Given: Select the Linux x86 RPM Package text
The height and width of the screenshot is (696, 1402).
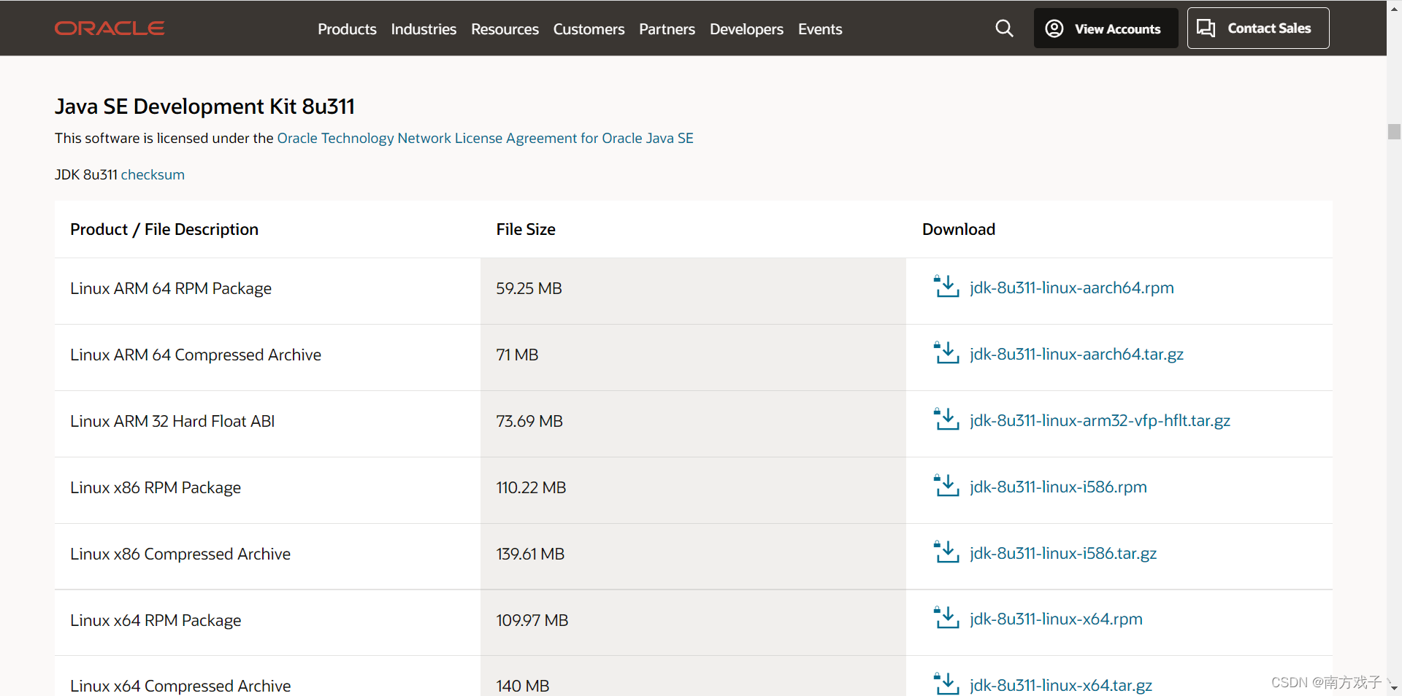Looking at the screenshot, I should [x=156, y=487].
